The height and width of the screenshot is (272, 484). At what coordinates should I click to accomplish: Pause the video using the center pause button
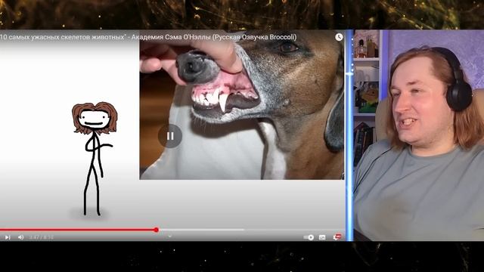[x=170, y=136]
